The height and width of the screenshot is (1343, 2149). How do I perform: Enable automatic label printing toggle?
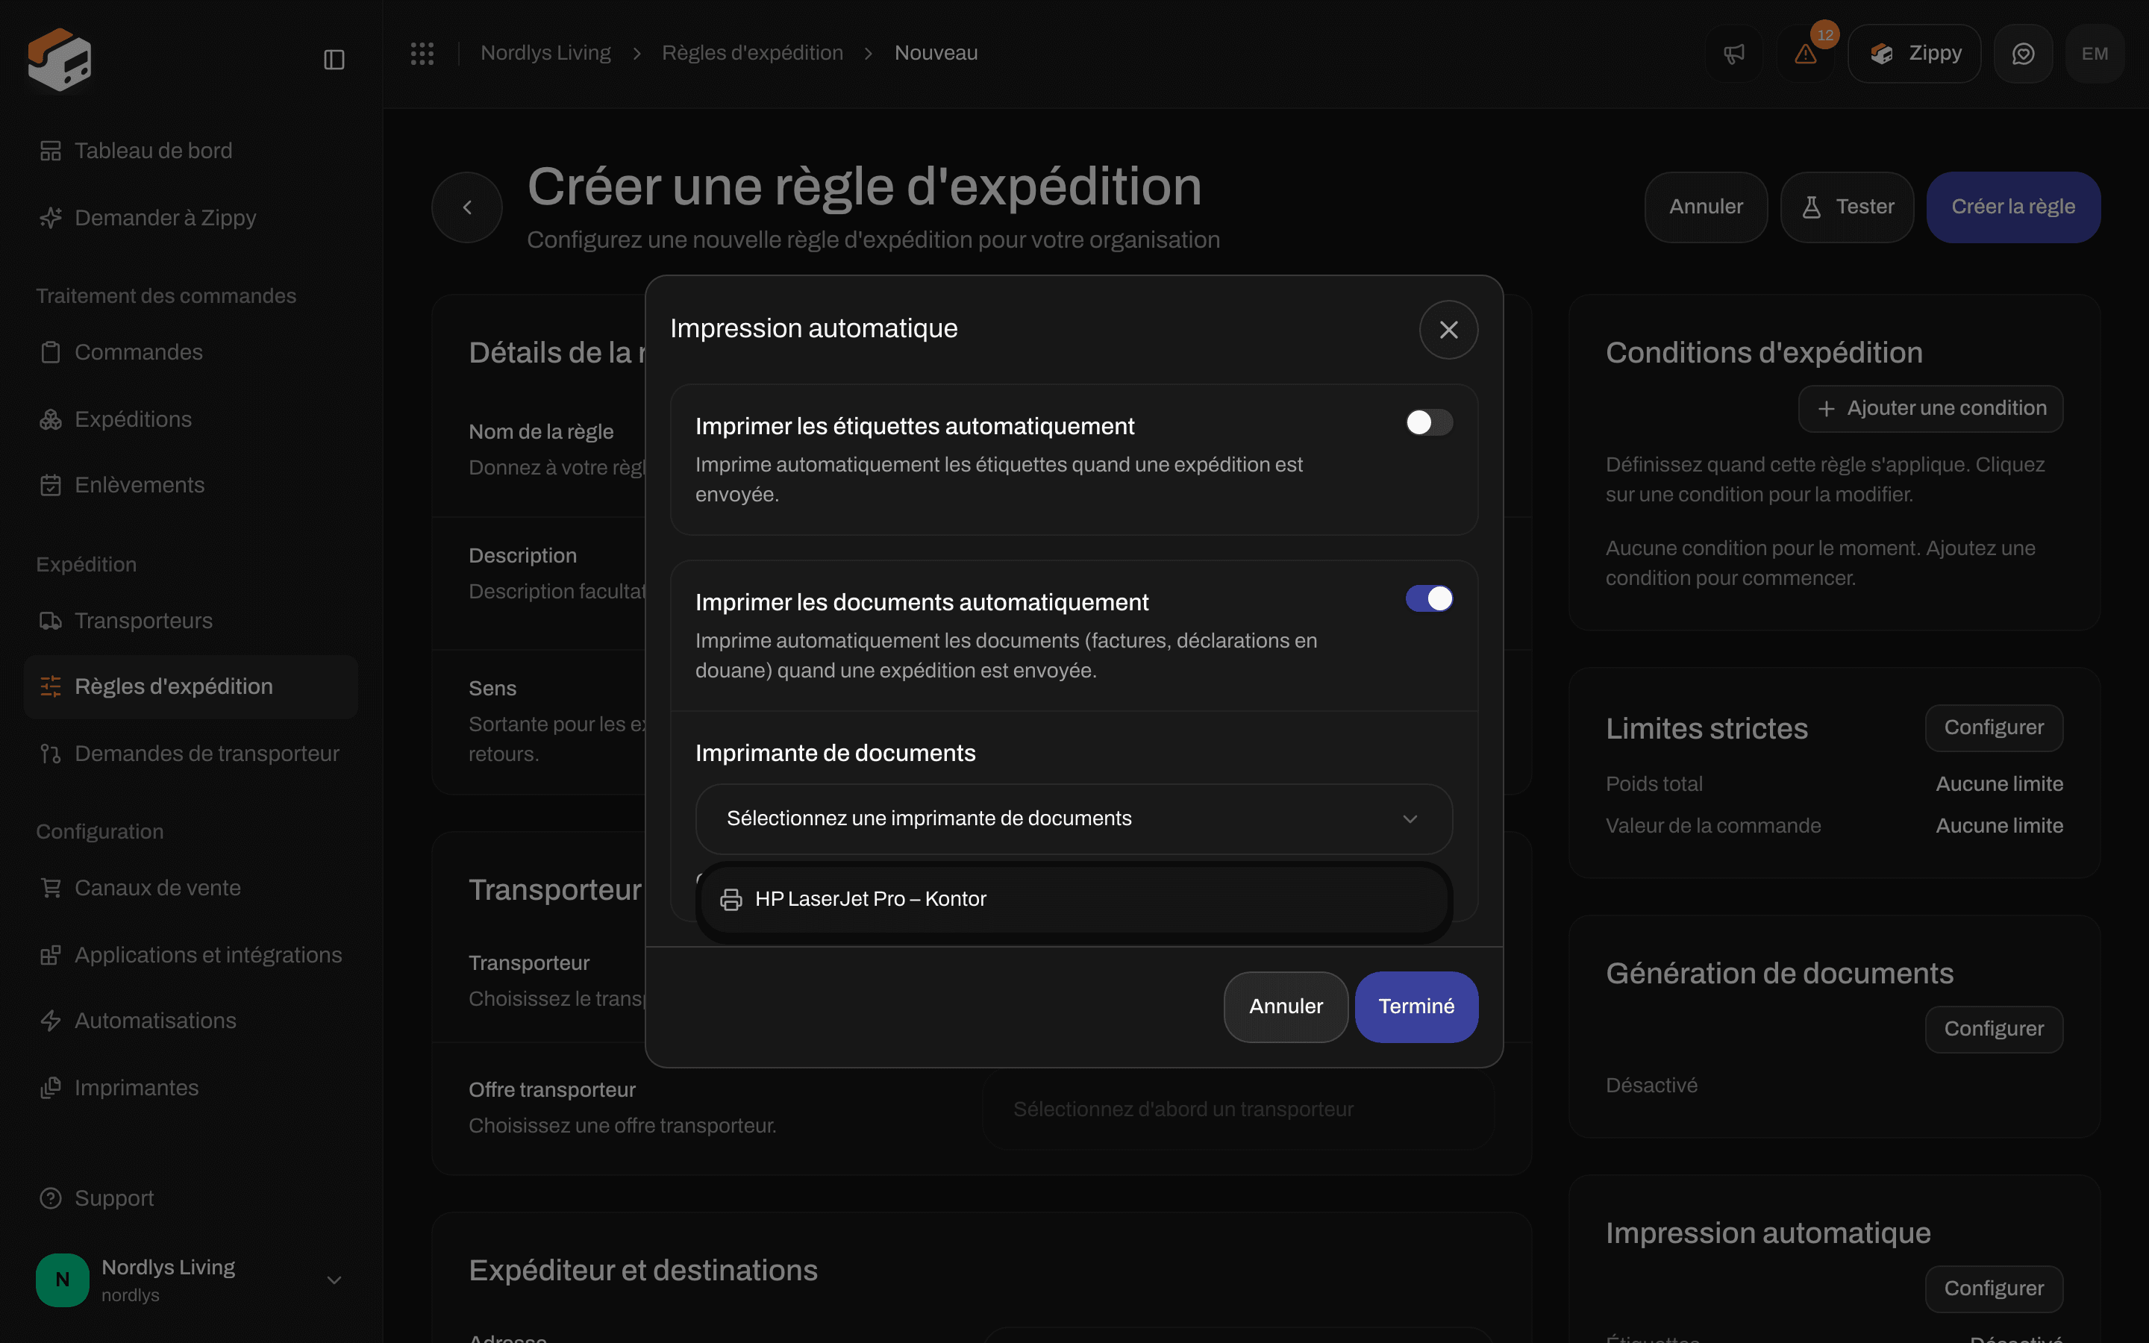point(1429,423)
